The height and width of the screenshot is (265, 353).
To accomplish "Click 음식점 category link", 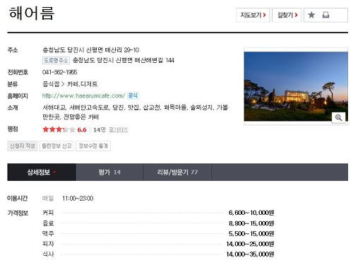I will tap(51, 84).
